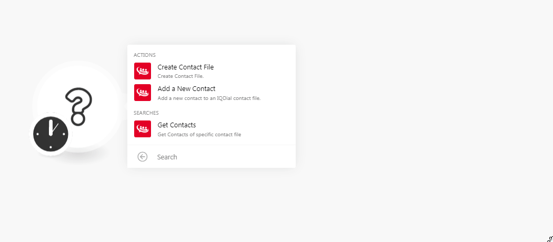553x242 pixels.
Task: Click the back arrow left of Search
Action: (x=142, y=157)
